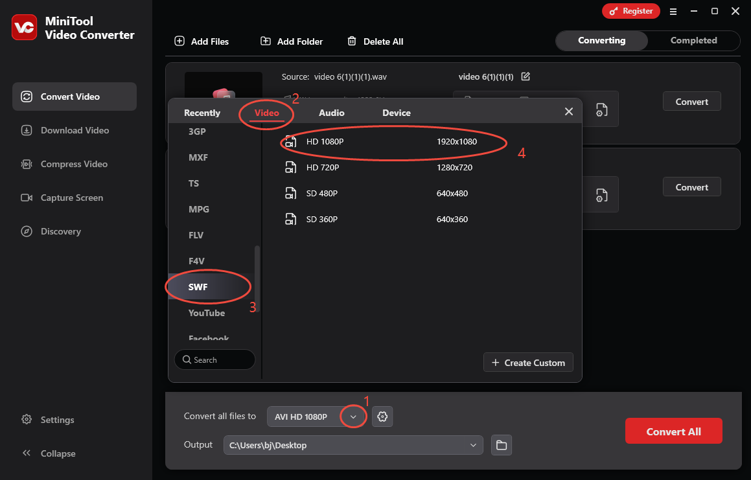Click Convert button for first file
The width and height of the screenshot is (751, 480).
coord(691,102)
